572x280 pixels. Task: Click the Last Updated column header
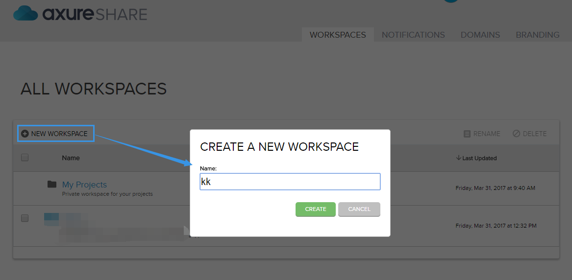[x=479, y=158]
